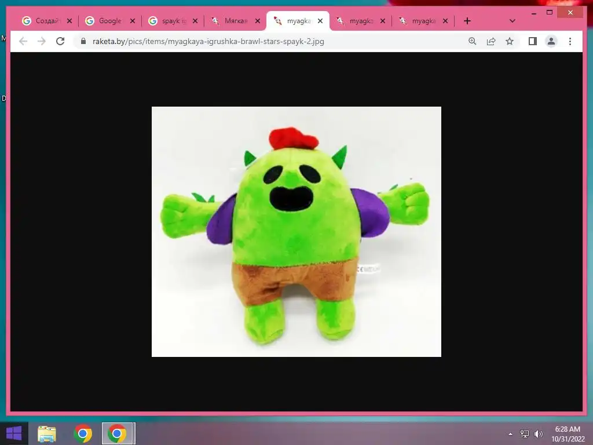Select the active Chrome taskbar window
The height and width of the screenshot is (445, 593).
[x=118, y=433]
